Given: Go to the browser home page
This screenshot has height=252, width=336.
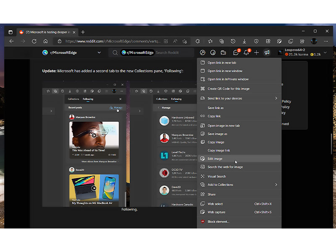Looking at the screenshot, I should [x=45, y=41].
